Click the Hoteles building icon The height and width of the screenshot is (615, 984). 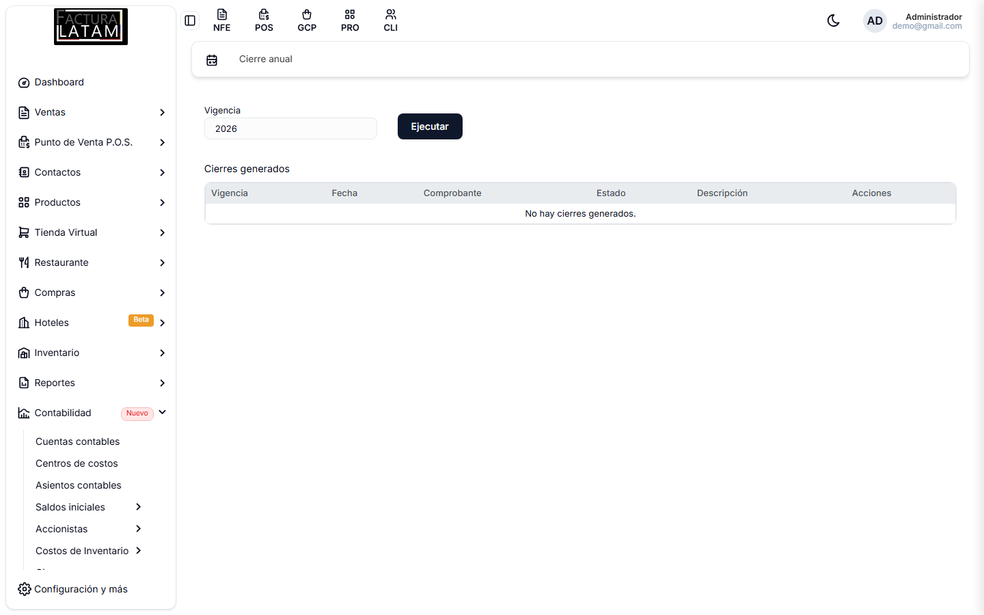pyautogui.click(x=24, y=323)
